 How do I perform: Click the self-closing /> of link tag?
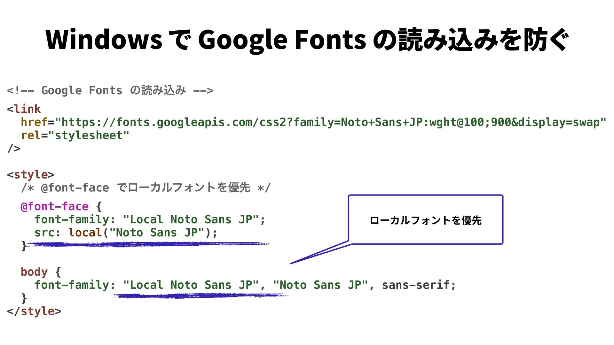[x=14, y=148]
